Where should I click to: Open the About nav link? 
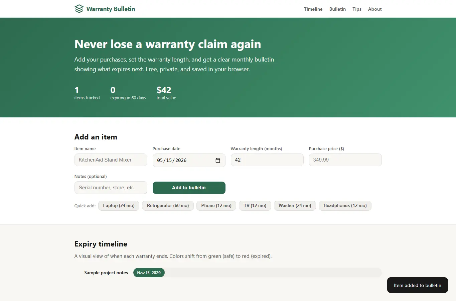tap(375, 9)
